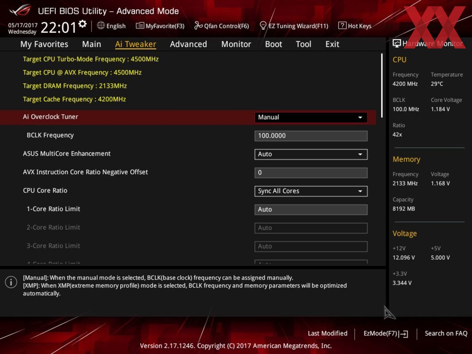
Task: Click memory voltage value 1.168 V
Action: point(440,183)
